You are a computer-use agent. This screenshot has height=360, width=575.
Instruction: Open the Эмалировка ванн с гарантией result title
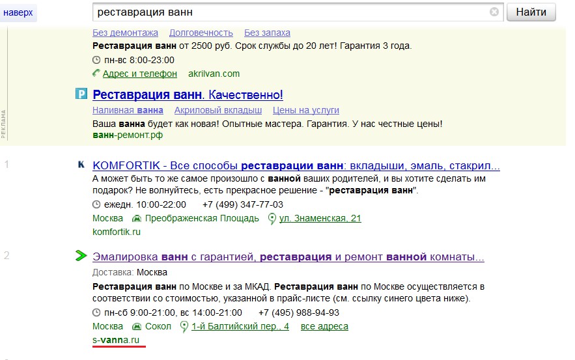288,257
